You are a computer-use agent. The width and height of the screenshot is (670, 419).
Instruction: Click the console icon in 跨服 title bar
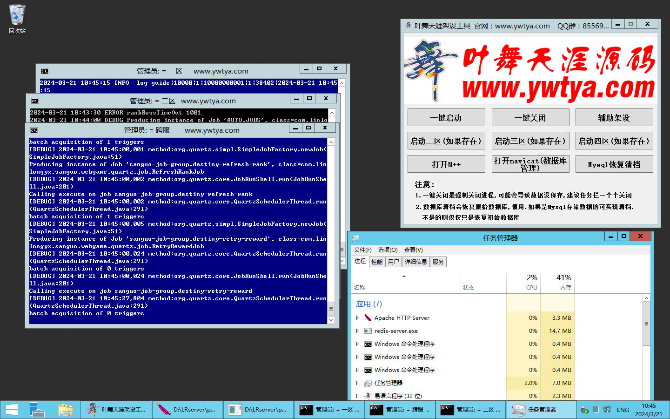pos(34,130)
